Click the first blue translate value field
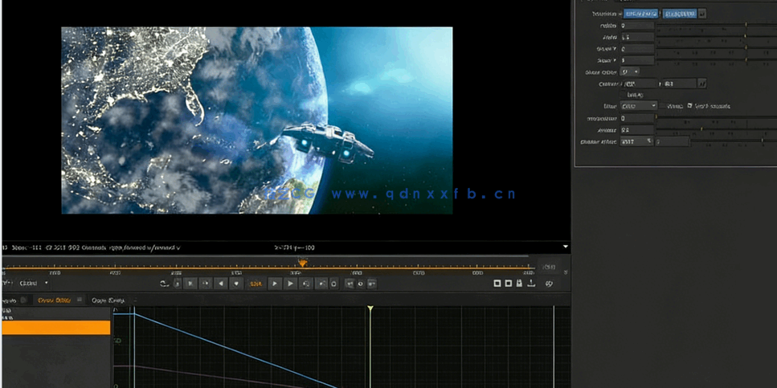The width and height of the screenshot is (777, 388). [x=641, y=14]
